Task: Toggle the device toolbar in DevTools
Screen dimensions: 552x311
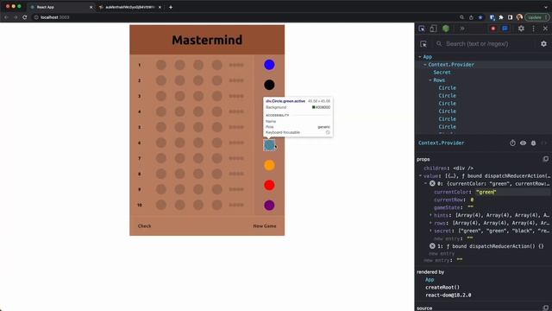Action: tap(433, 29)
